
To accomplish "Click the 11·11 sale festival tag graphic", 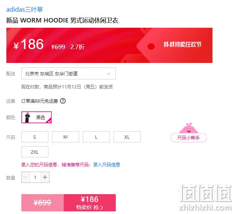I will click(174, 45).
